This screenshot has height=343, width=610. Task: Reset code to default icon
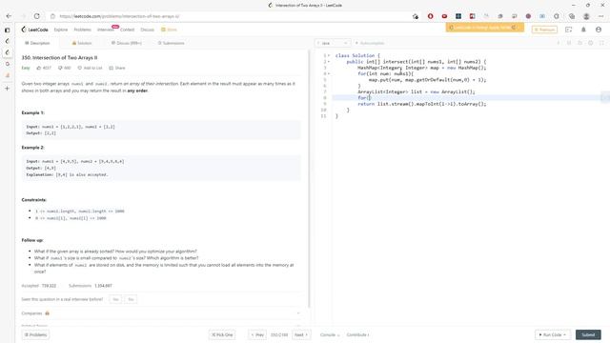click(580, 43)
